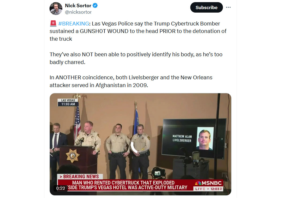This screenshot has height=198, width=281.
Task: Click the @nicksortor handle
Action: [78, 12]
